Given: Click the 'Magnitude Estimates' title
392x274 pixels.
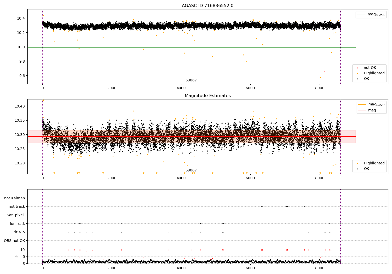Looking at the screenshot, I should 207,96.
